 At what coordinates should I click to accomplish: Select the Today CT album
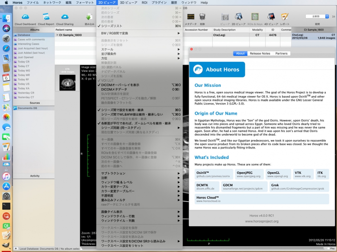(x=34, y=66)
